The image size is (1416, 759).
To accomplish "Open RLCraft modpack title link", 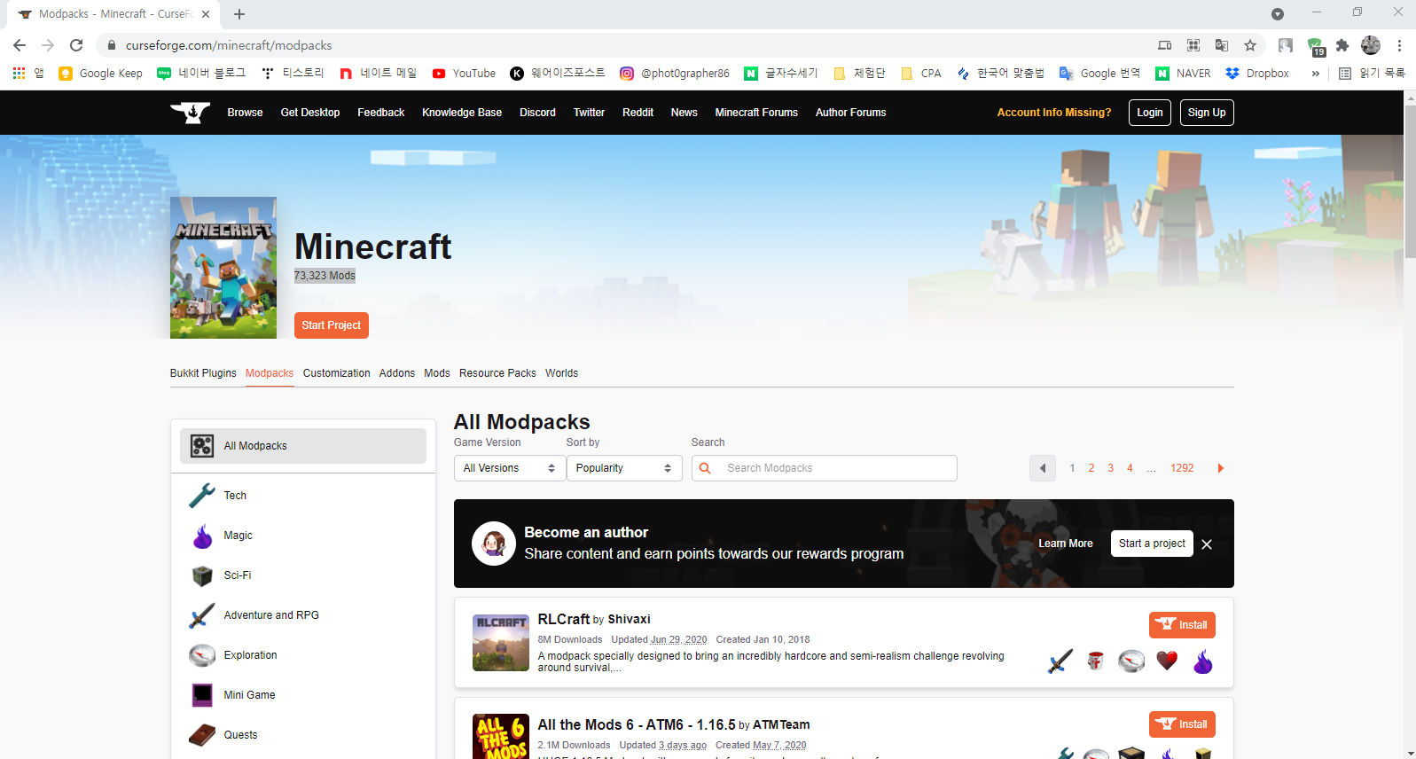I will coord(564,619).
